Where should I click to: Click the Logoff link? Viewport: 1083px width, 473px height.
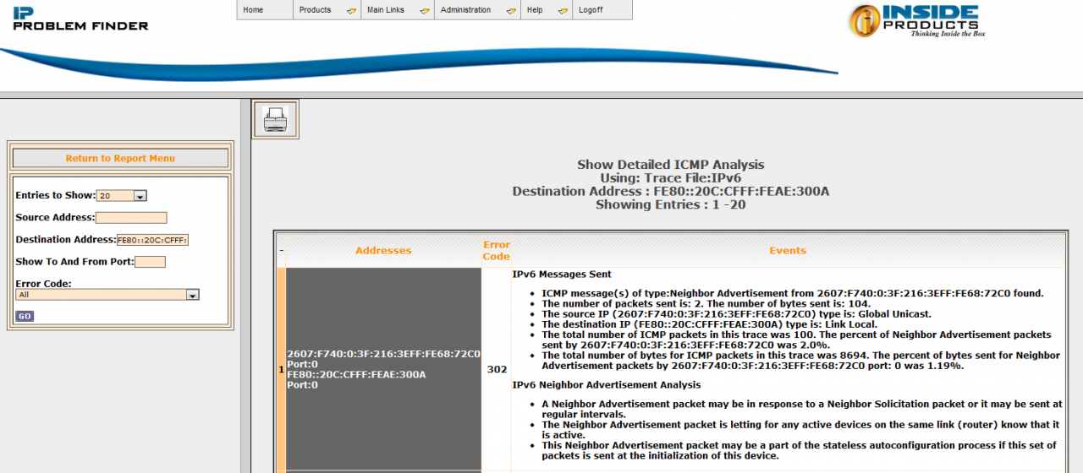pos(590,10)
